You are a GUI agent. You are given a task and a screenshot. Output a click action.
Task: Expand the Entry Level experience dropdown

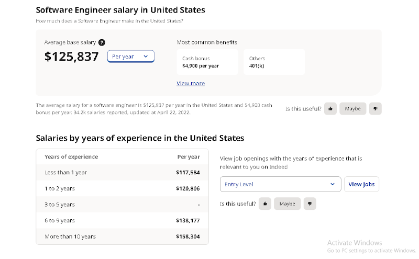281,184
